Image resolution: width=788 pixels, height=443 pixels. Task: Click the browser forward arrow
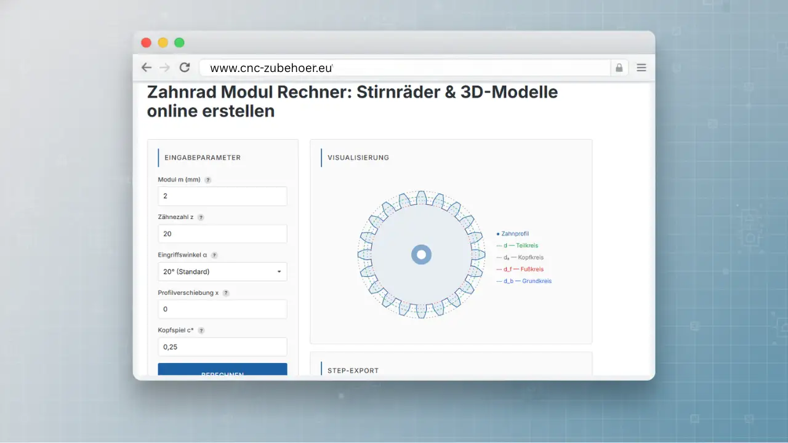click(164, 68)
